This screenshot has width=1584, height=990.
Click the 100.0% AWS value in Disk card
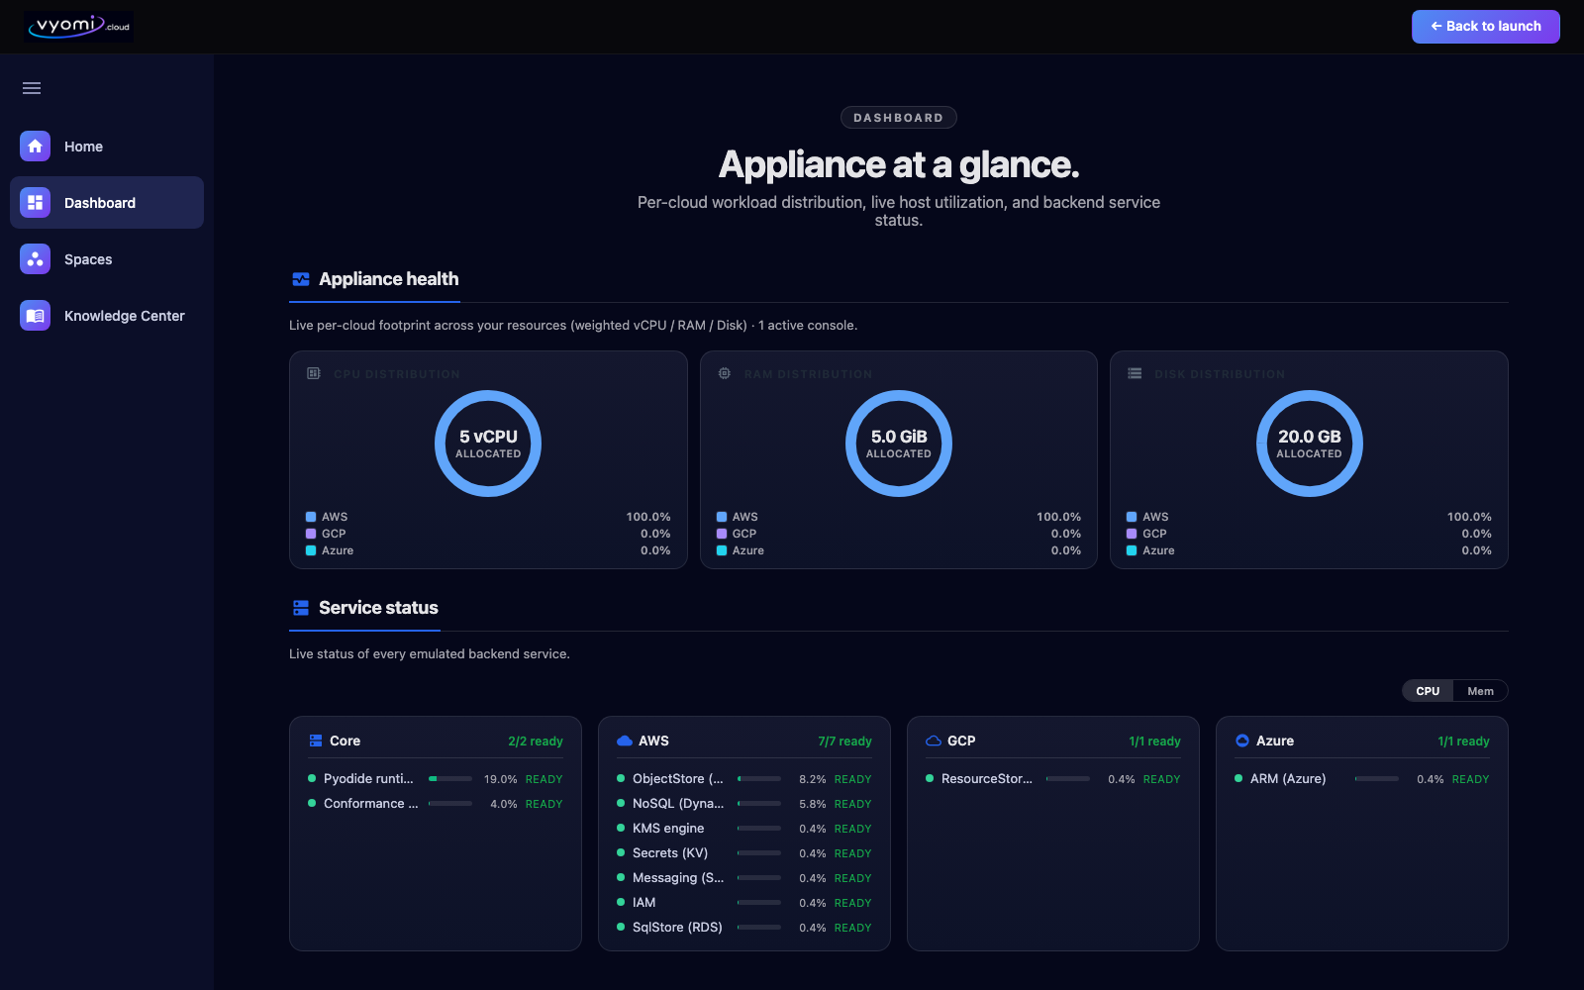point(1469,517)
